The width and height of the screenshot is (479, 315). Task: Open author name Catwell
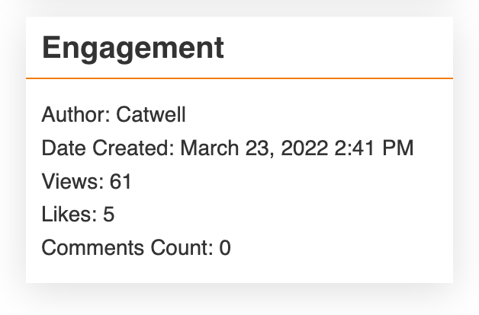151,115
